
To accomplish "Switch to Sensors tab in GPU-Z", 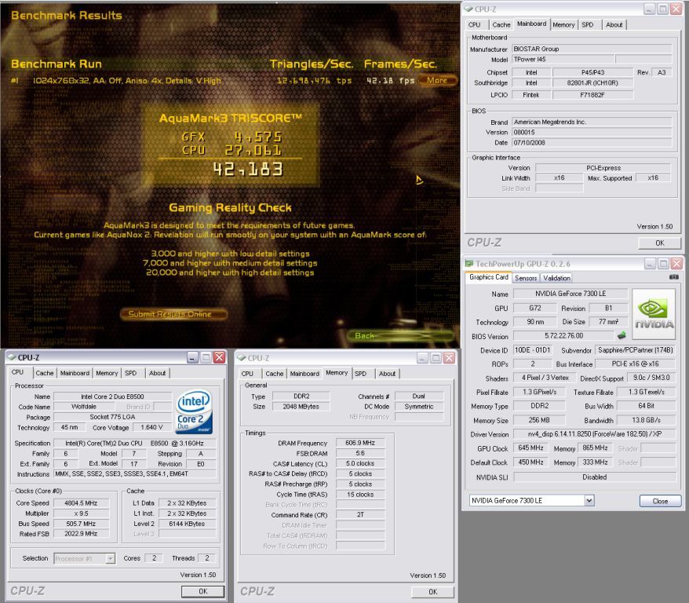I will pyautogui.click(x=526, y=278).
